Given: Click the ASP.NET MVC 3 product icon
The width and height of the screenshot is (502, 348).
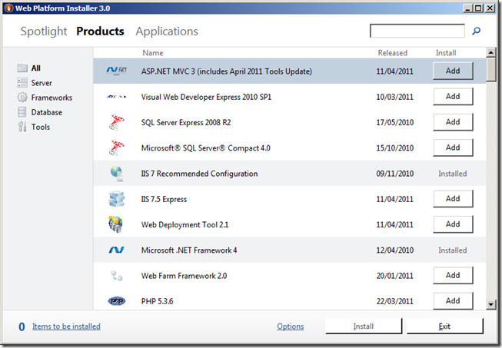Looking at the screenshot, I should click(x=117, y=71).
